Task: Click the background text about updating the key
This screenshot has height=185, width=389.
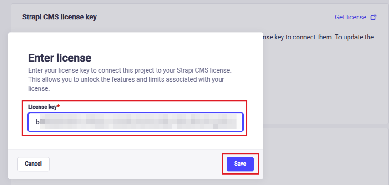Action: point(318,37)
